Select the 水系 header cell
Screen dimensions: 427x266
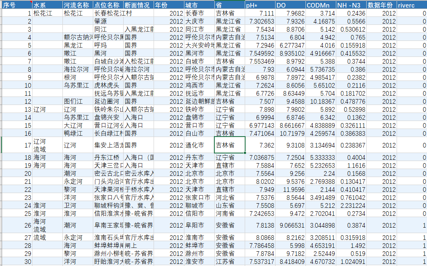[x=47, y=5]
